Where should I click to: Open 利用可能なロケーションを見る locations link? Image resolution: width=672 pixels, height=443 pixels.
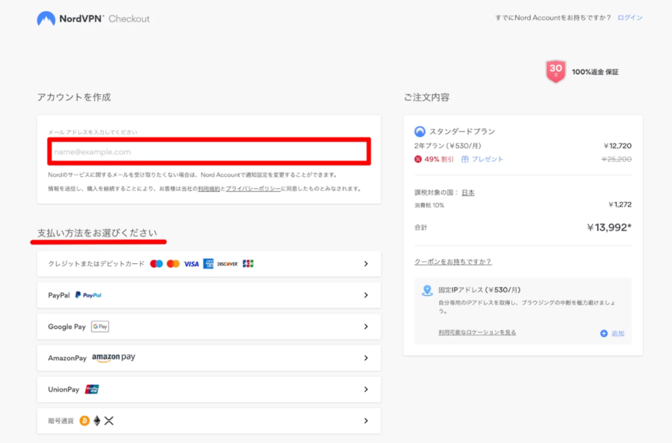coord(477,333)
